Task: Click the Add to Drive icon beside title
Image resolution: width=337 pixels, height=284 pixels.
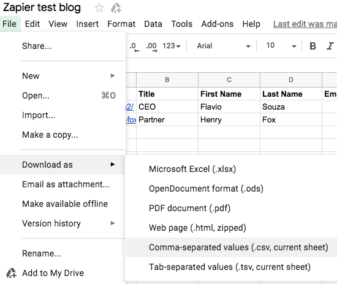Action: [116, 8]
